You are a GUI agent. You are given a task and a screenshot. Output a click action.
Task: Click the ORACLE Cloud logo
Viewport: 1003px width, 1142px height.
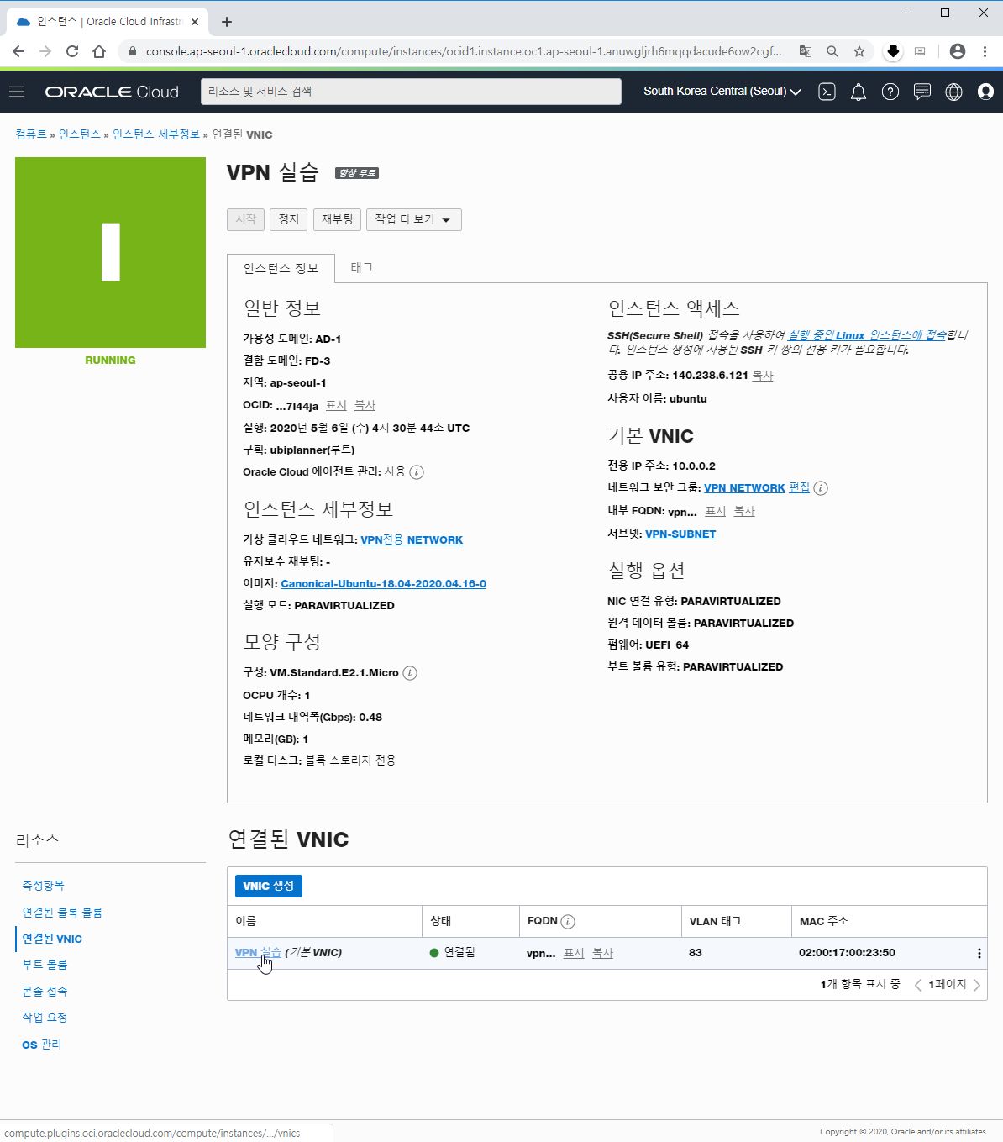tap(112, 92)
